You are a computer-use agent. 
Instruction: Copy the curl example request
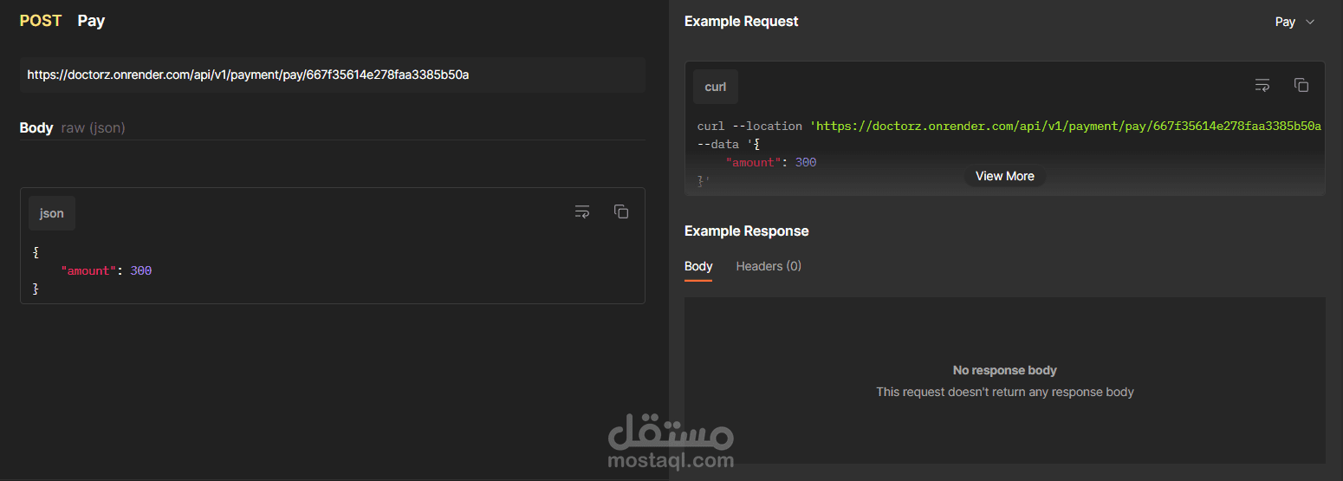[1301, 85]
